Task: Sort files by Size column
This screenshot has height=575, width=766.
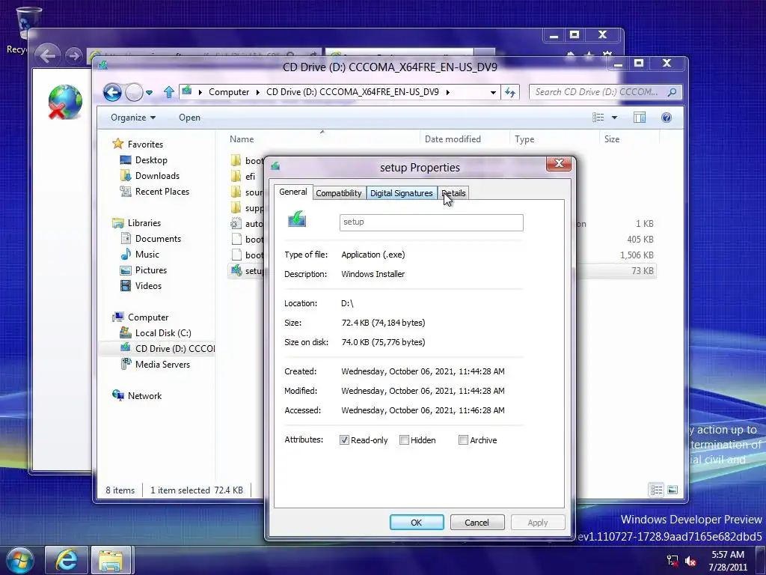Action: click(612, 139)
